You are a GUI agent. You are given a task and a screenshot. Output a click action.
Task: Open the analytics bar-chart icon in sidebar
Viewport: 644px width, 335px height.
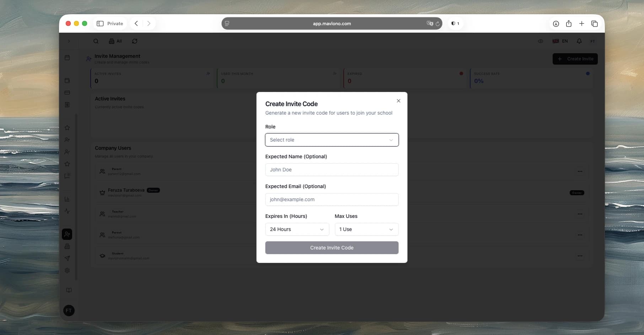click(x=67, y=199)
